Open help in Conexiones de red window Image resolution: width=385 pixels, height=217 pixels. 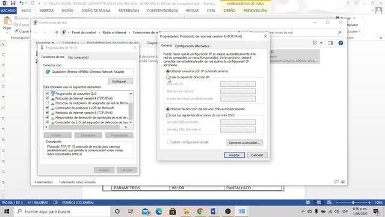(x=340, y=43)
